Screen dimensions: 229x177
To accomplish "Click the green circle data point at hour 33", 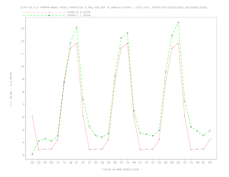I will point(102,137).
